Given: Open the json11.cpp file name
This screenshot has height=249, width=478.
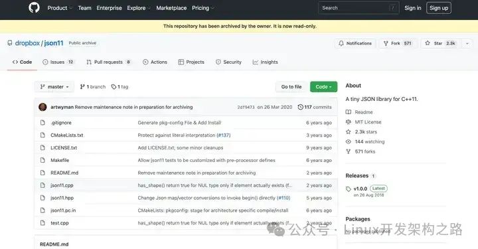Looking at the screenshot, I should (x=62, y=185).
